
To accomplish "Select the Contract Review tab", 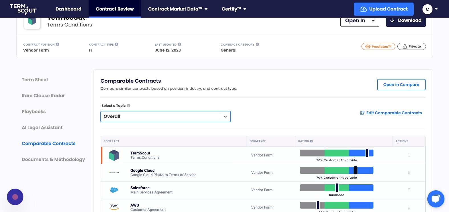I will pos(115,9).
